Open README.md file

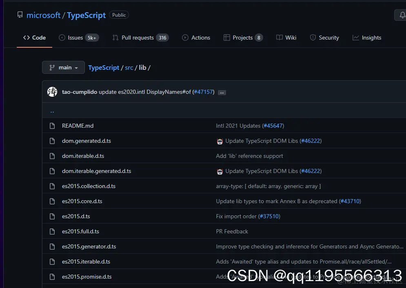(x=78, y=126)
